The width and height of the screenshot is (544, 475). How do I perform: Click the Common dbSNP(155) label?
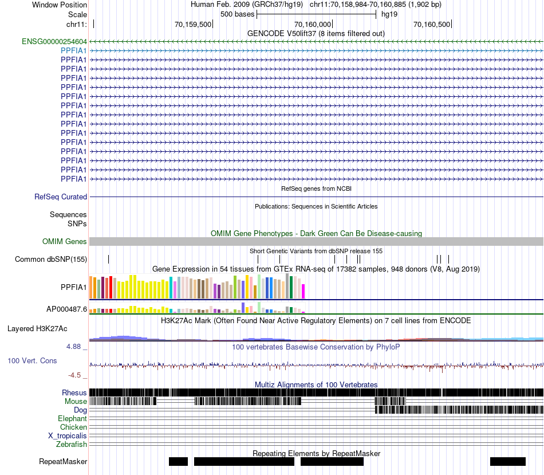(50, 260)
